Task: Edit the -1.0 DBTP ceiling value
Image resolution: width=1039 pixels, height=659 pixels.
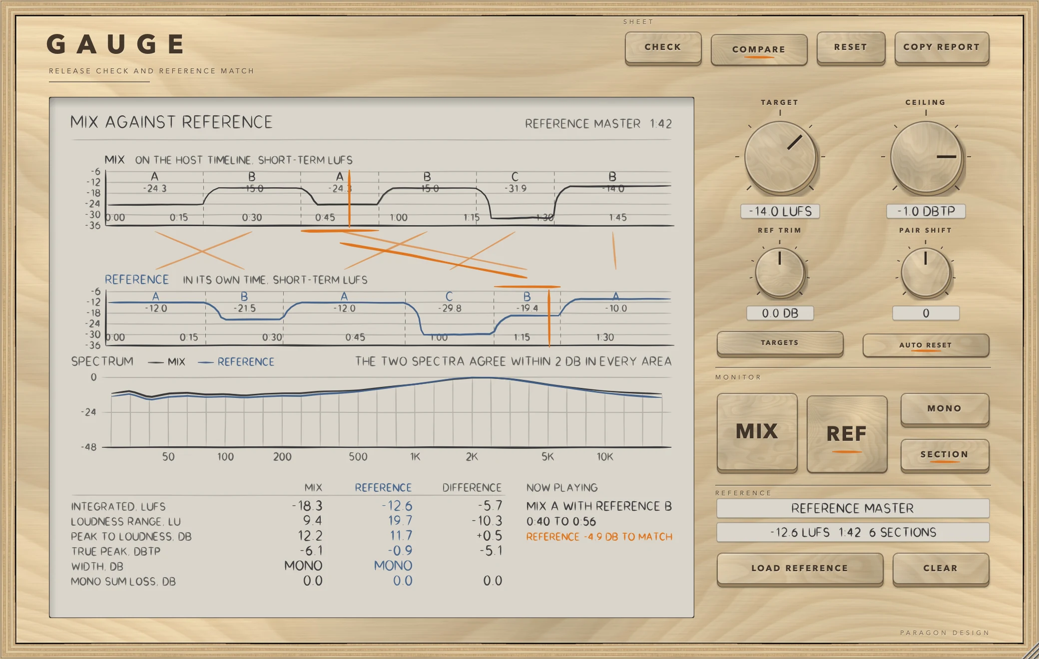Action: tap(926, 211)
